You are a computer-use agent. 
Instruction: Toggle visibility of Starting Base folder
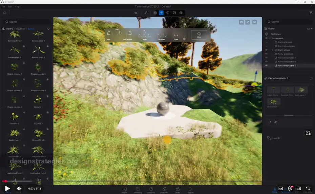(266, 50)
